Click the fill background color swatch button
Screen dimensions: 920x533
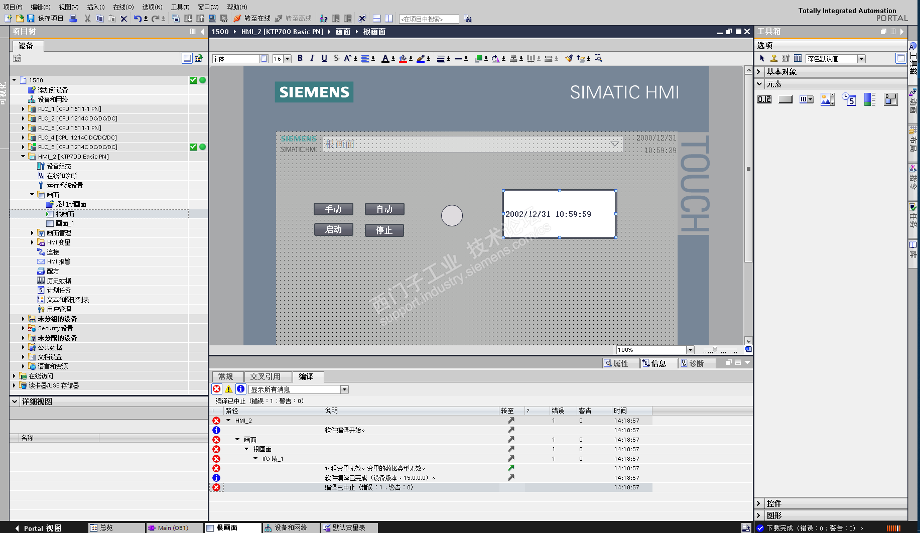[403, 58]
